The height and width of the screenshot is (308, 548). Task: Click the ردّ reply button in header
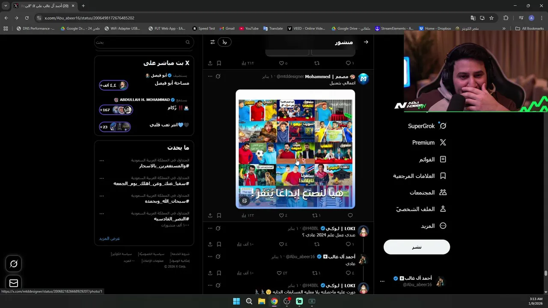tap(224, 42)
